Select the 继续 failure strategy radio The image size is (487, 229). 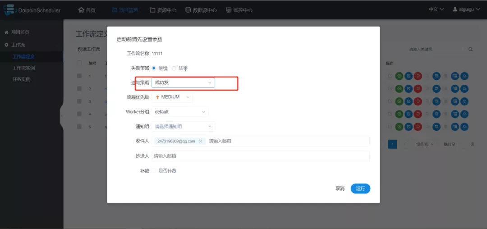(x=154, y=68)
